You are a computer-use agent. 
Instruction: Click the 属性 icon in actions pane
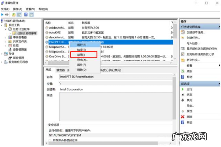point(183,111)
